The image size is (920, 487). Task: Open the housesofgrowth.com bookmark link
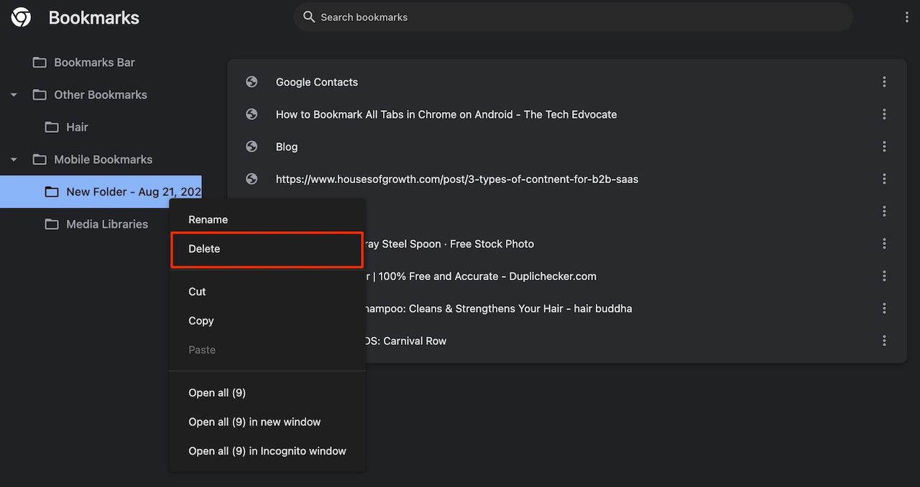pyautogui.click(x=456, y=178)
